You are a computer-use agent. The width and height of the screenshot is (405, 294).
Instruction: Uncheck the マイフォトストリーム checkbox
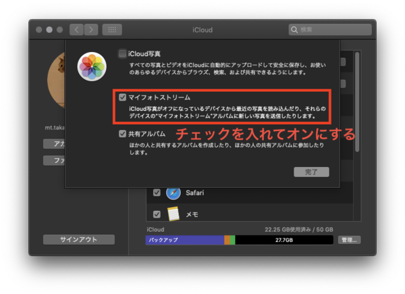tap(122, 97)
